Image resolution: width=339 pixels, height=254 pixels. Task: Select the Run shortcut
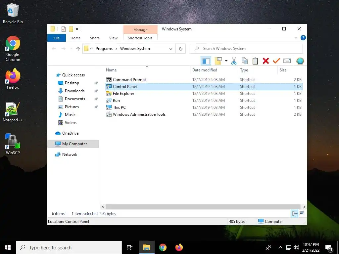[204, 101]
